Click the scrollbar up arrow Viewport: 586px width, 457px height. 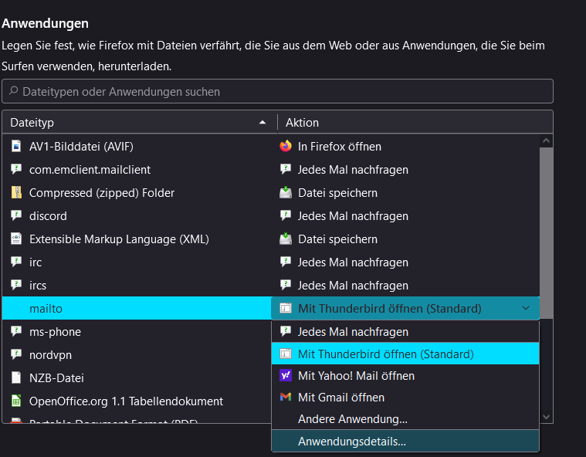coord(546,140)
